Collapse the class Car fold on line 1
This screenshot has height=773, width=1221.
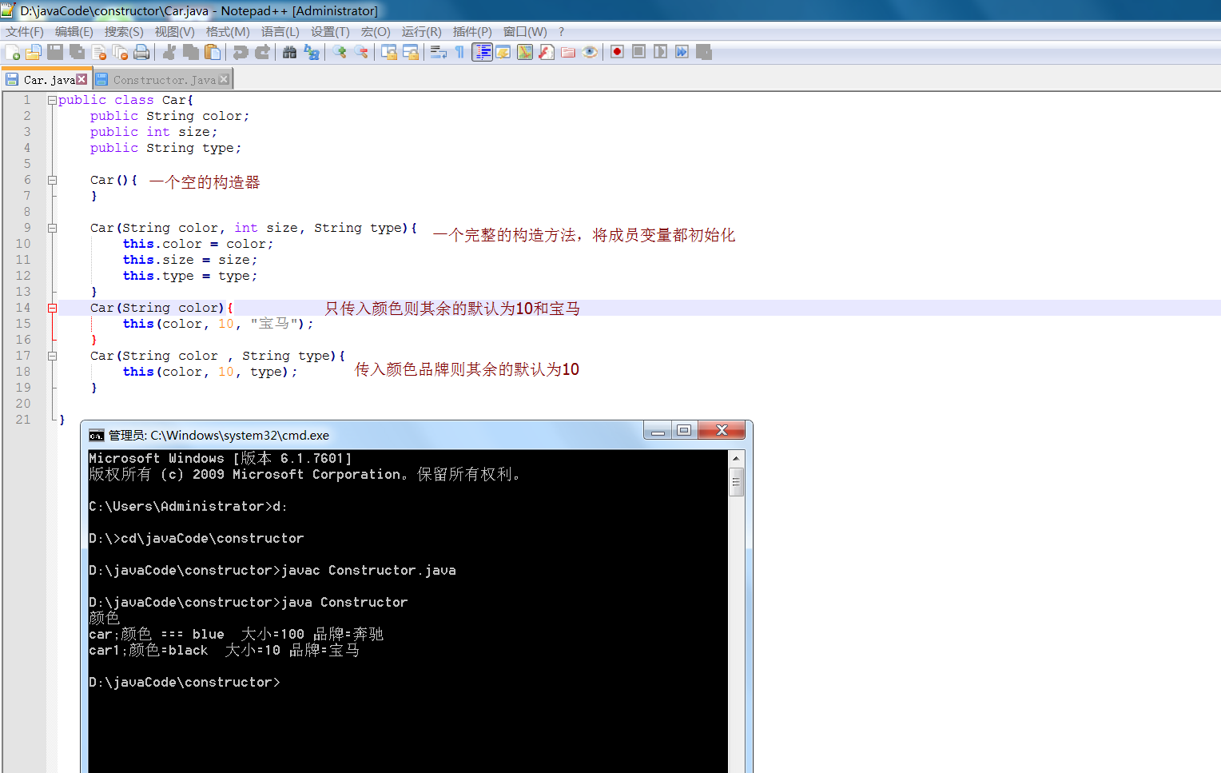(52, 100)
